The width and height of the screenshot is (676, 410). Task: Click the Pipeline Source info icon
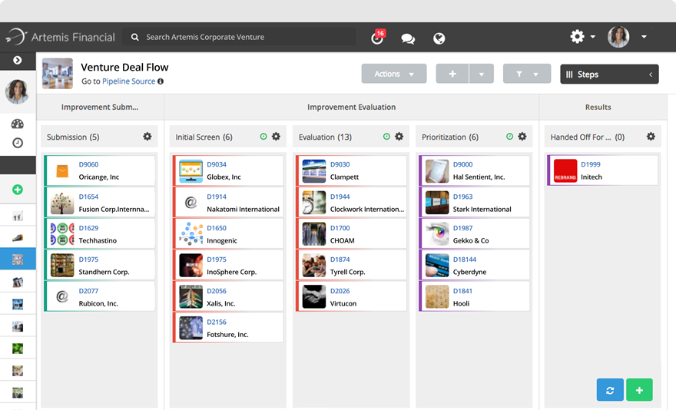pyautogui.click(x=161, y=81)
